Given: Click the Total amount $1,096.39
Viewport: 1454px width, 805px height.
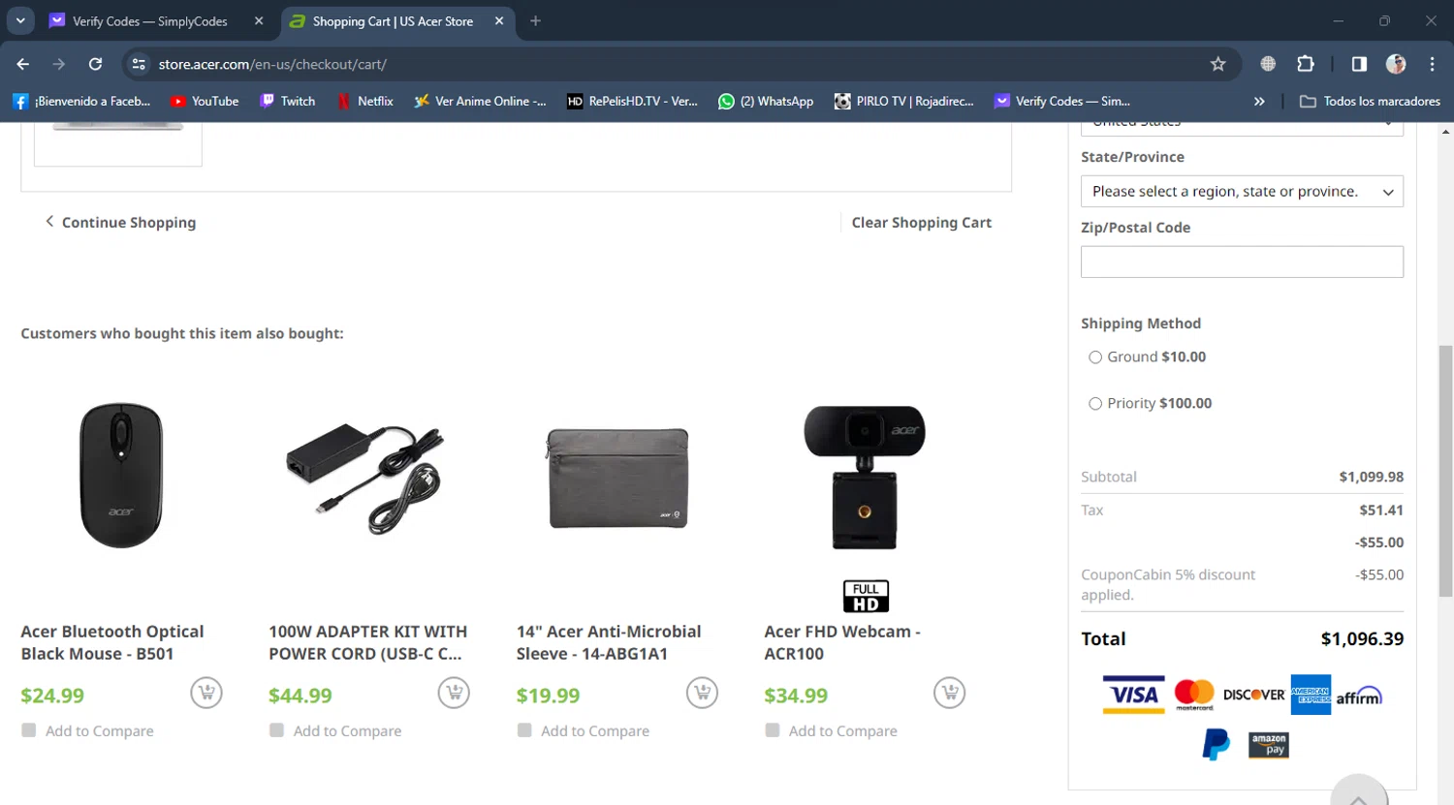Looking at the screenshot, I should 1362,638.
